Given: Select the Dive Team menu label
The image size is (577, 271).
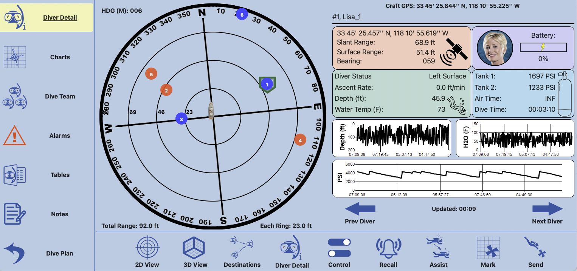Looking at the screenshot, I should tap(60, 96).
